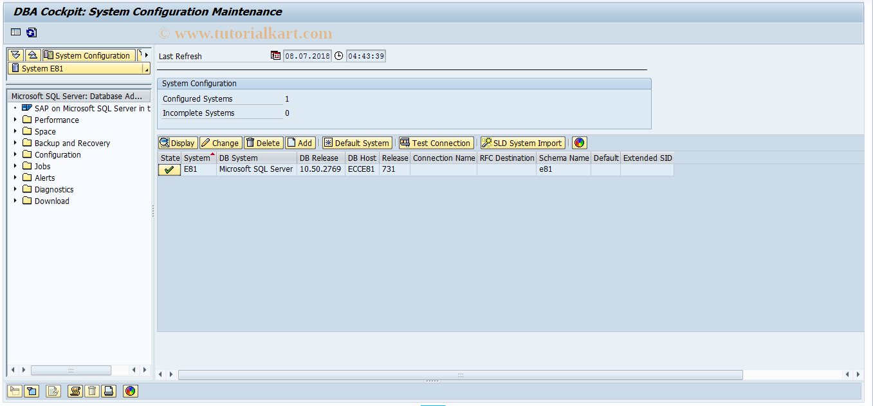Click the Delete button
873x406 pixels.
click(x=263, y=143)
